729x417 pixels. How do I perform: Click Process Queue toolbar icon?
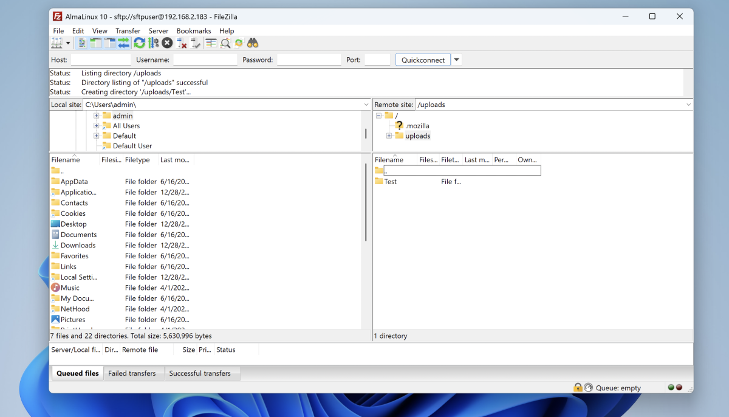[x=153, y=43]
